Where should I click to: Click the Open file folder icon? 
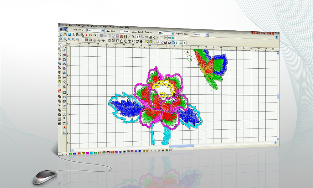click(x=65, y=34)
